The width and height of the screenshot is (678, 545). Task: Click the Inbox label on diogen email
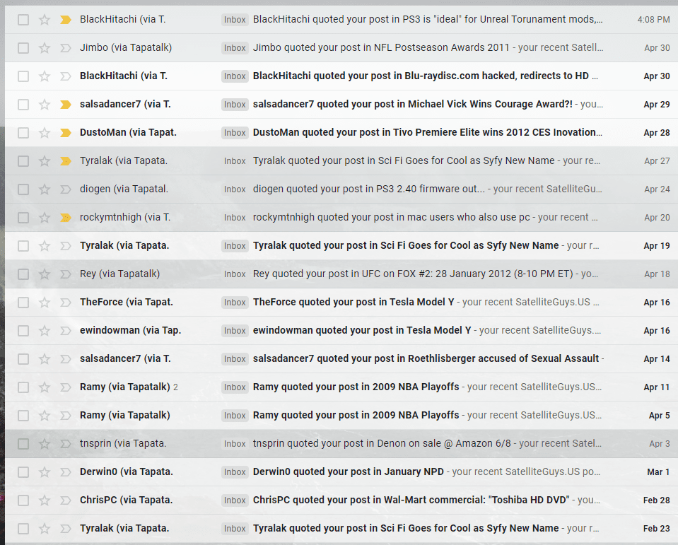click(235, 189)
